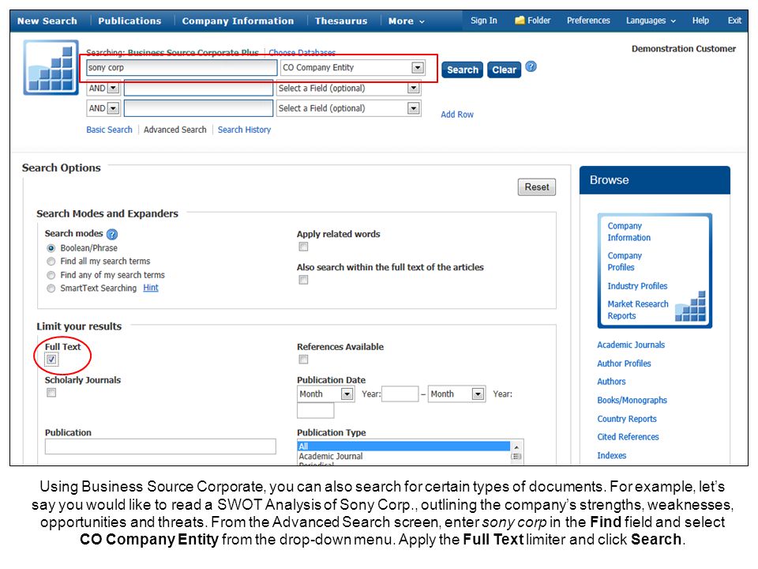Viewport: 758px width, 569px height.
Task: Check the Scholarly Journals checkbox
Action: pyautogui.click(x=51, y=393)
